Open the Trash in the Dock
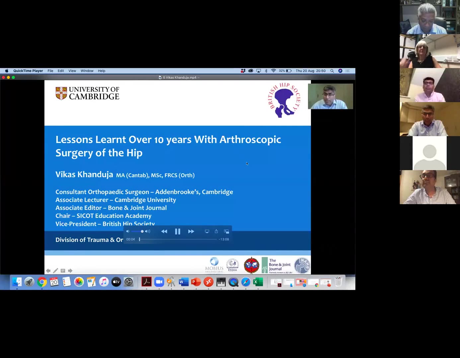The height and width of the screenshot is (358, 460). pos(338,282)
